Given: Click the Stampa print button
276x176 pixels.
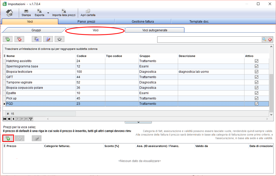Looking at the screenshot, I should (26, 13).
